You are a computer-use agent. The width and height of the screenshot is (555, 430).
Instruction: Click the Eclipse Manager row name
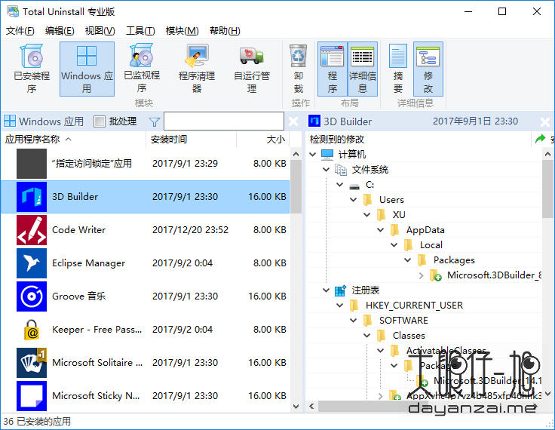(88, 263)
